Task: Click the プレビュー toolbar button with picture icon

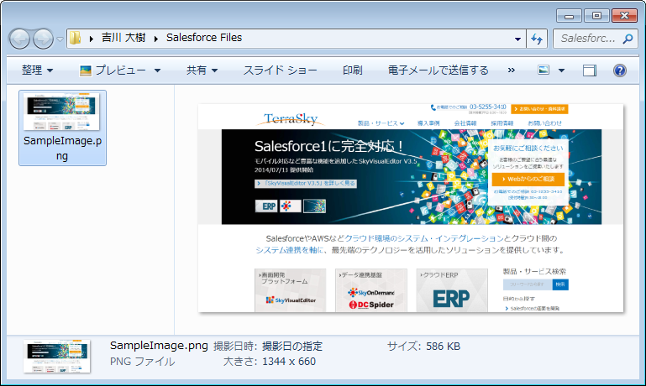Action: [x=113, y=70]
